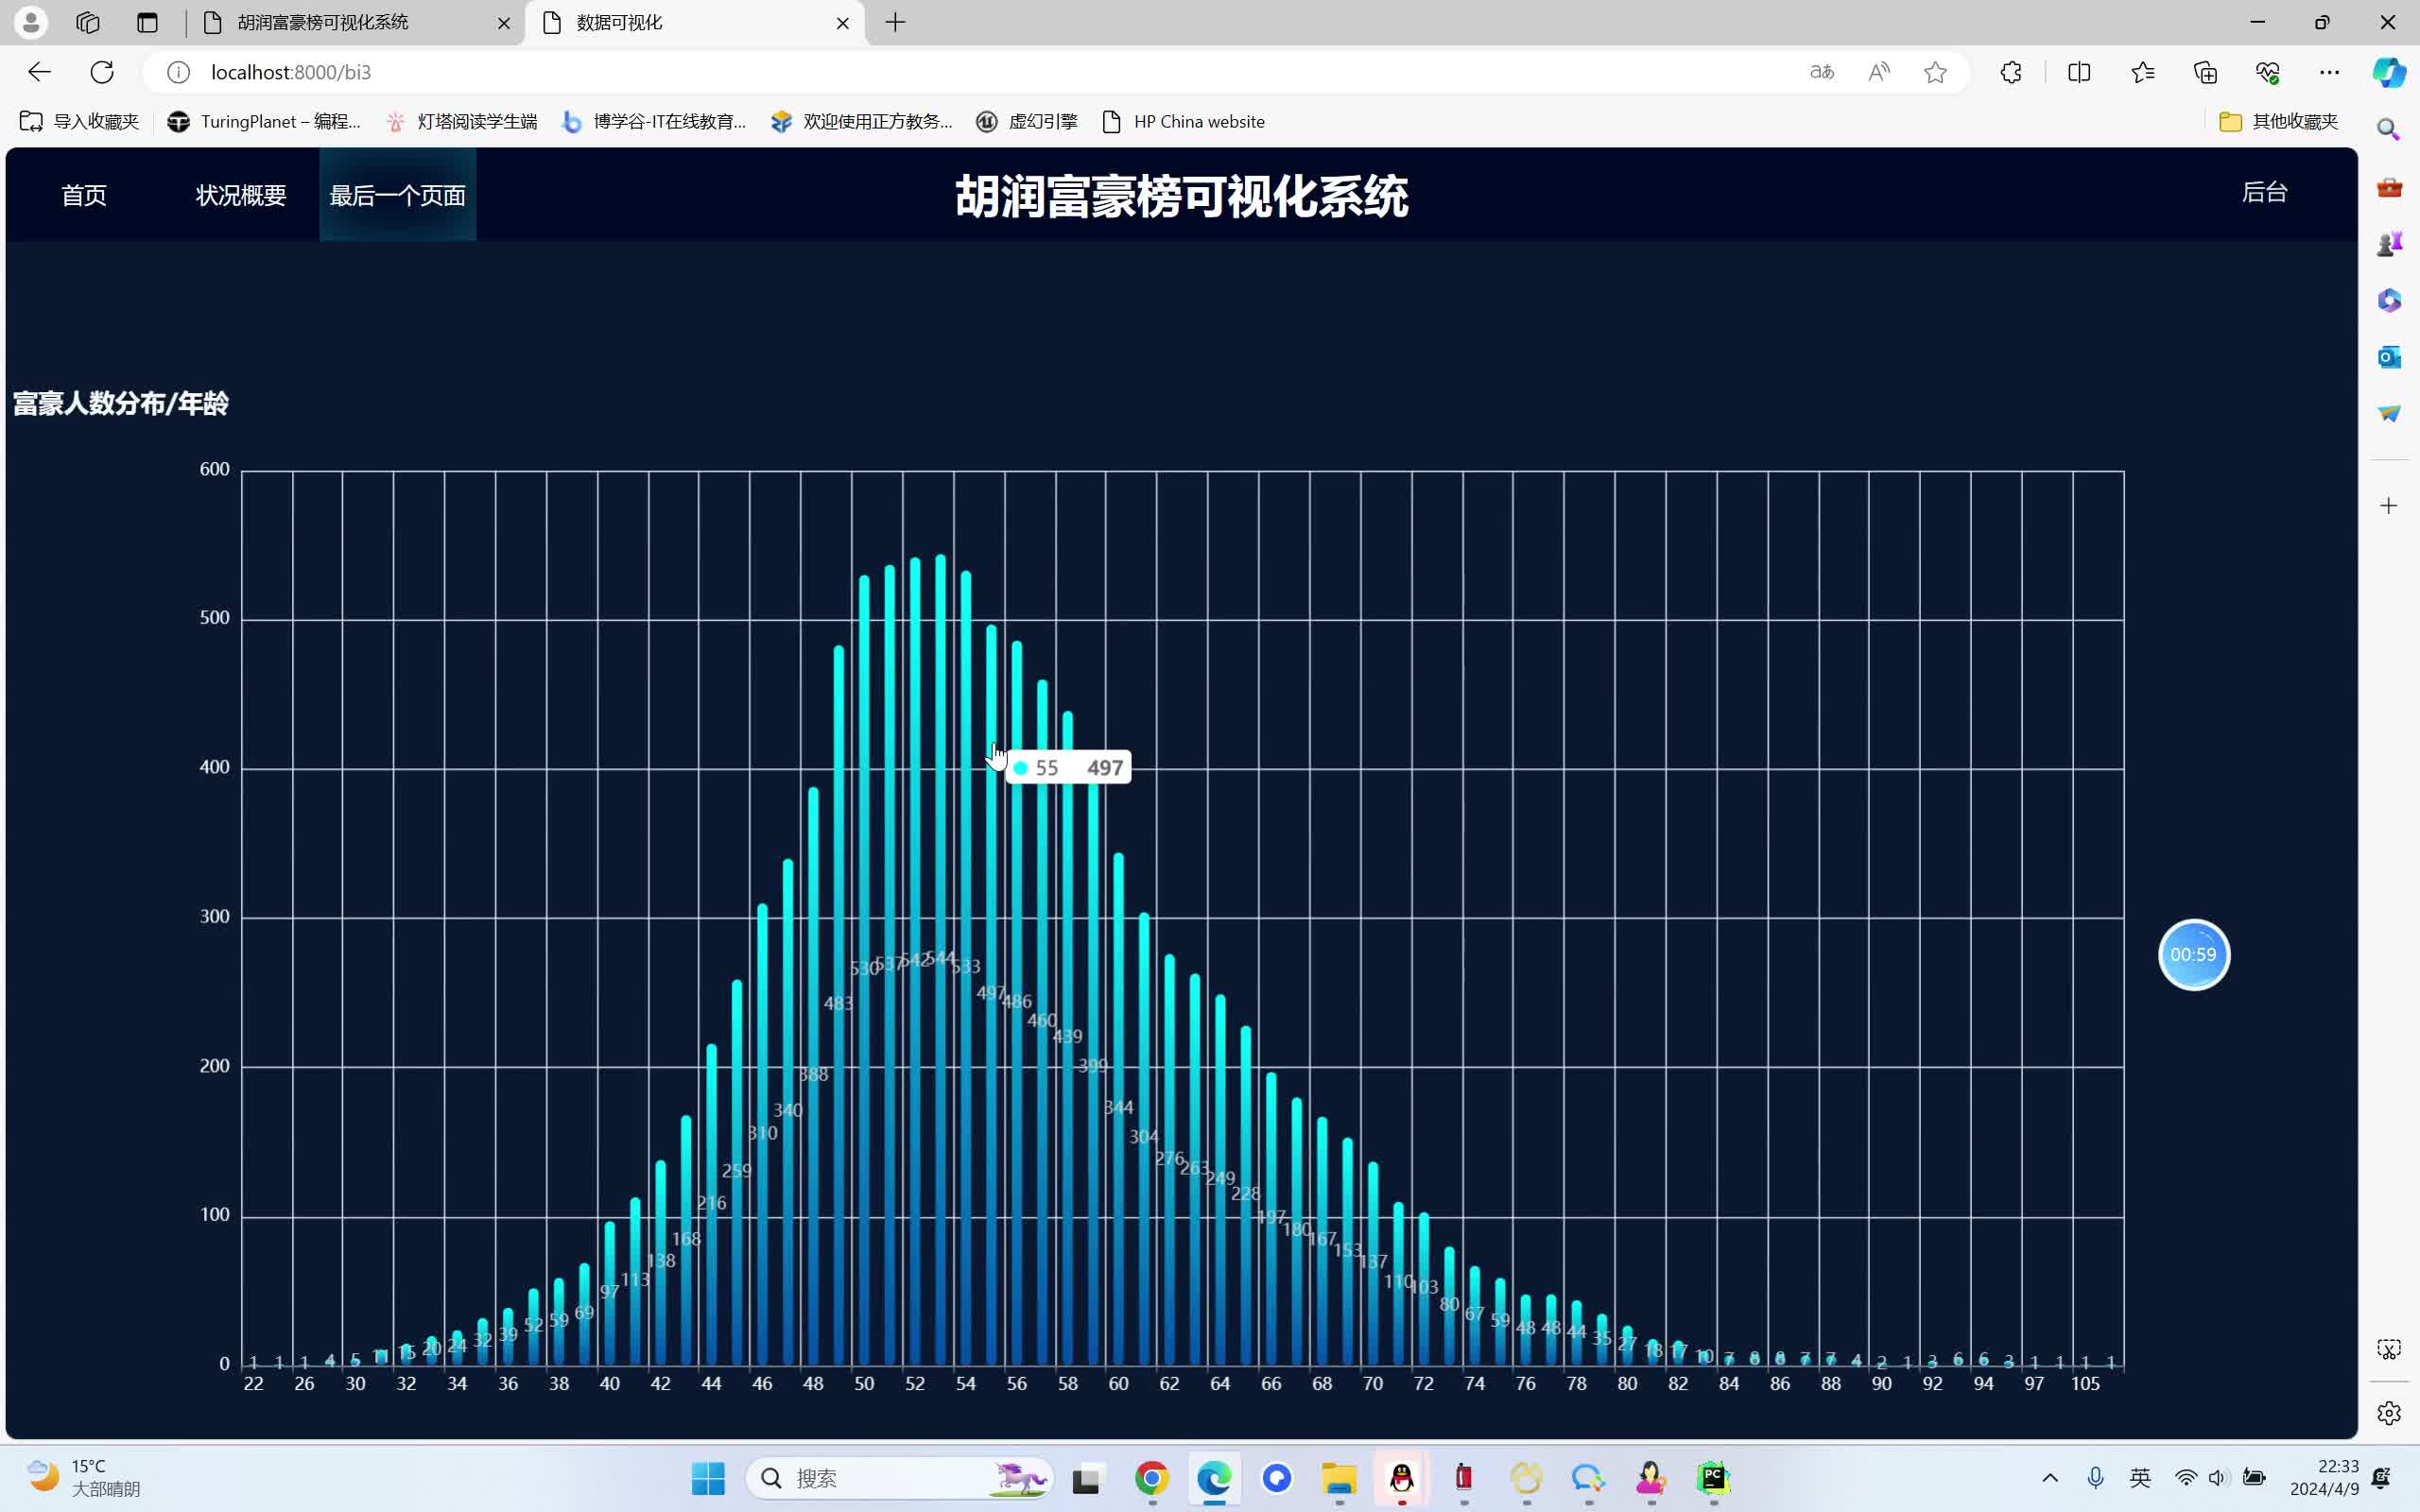Go to 状况概要 navigation item
Image resolution: width=2420 pixels, height=1512 pixels.
coord(241,195)
